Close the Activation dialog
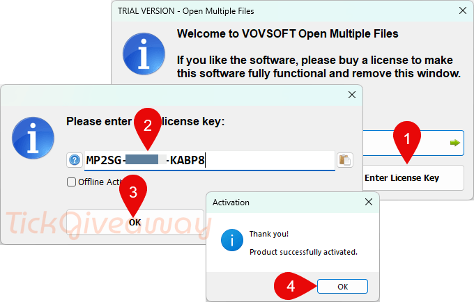This screenshot has width=474, height=302. 369,202
